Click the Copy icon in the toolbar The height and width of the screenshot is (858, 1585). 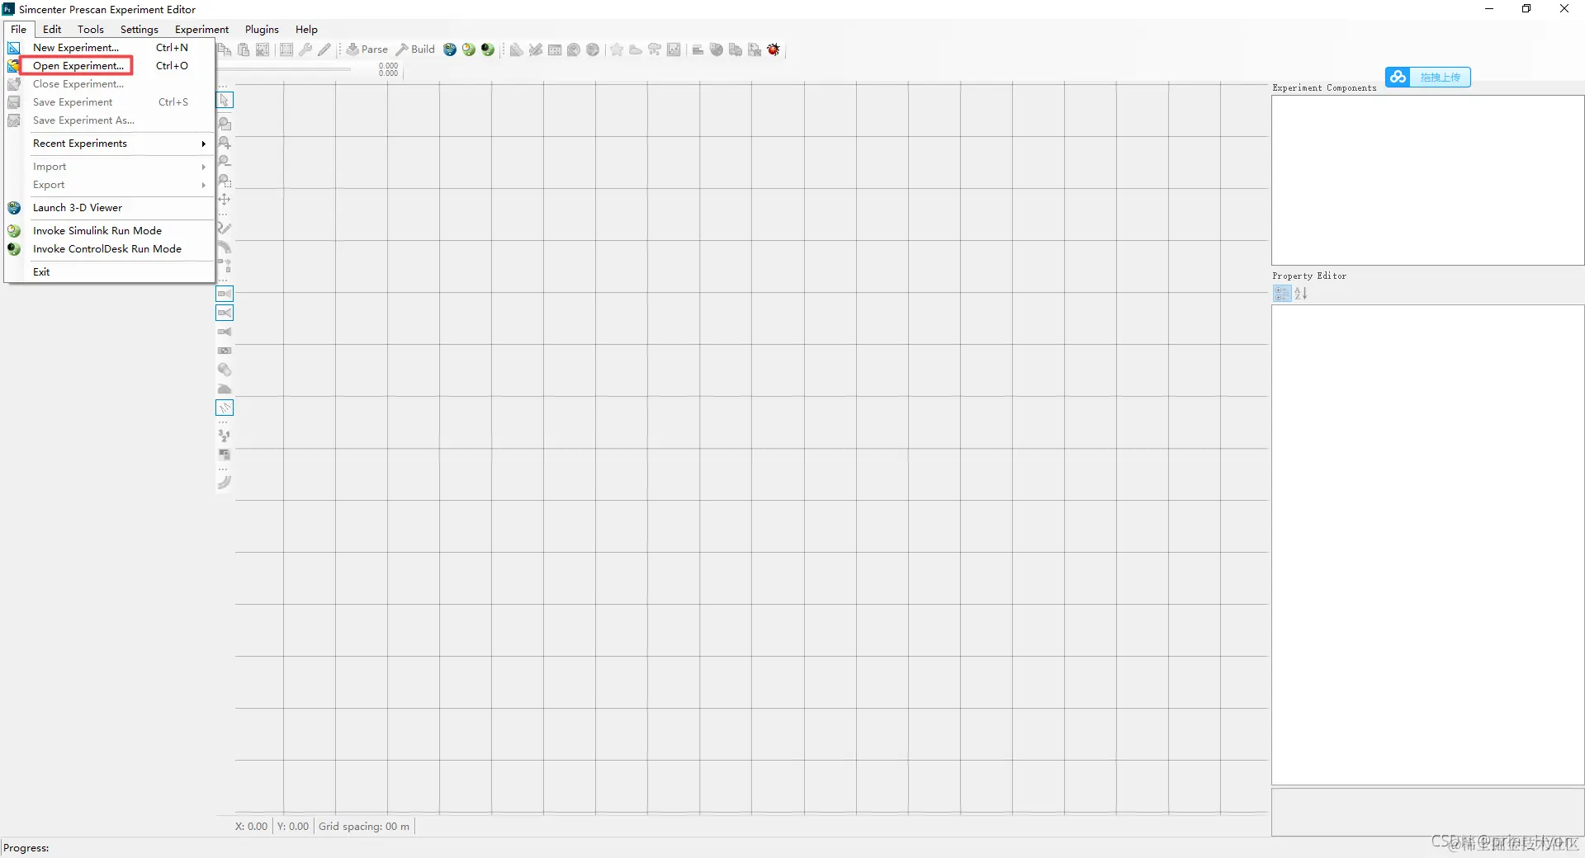225,49
